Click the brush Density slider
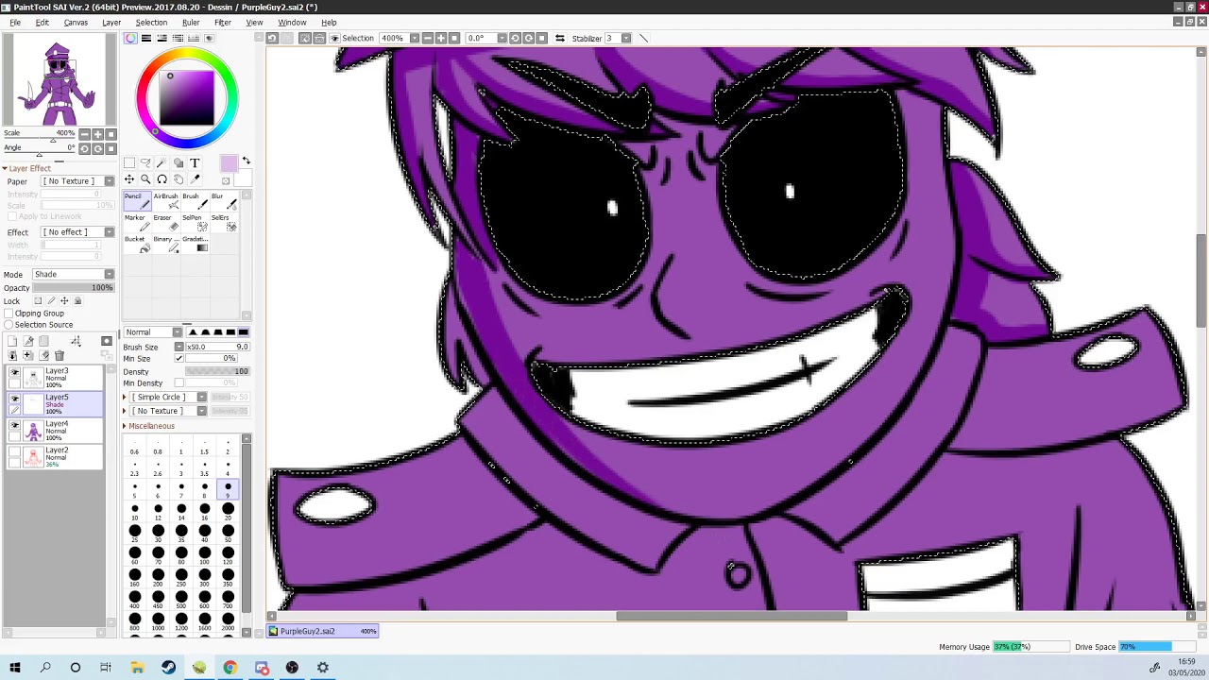The image size is (1209, 680). tap(217, 371)
